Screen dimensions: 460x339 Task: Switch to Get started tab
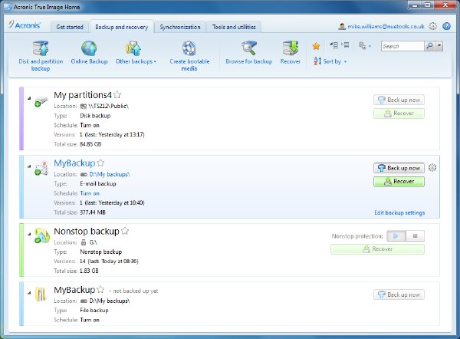70,27
